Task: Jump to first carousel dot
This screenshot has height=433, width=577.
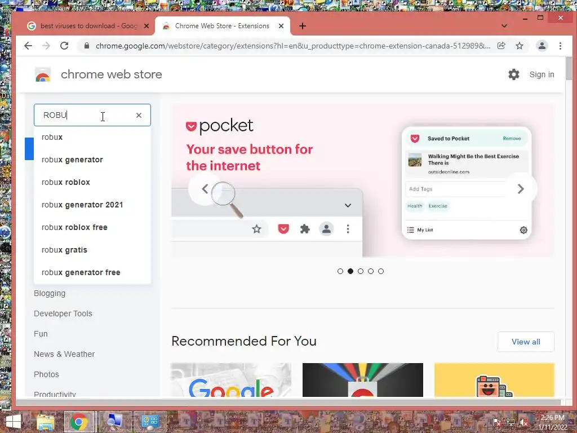Action: [x=340, y=271]
